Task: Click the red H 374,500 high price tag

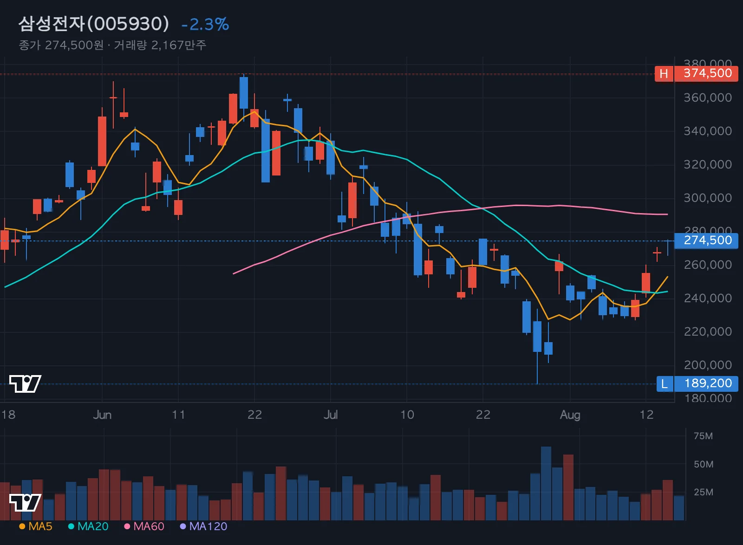Action: (696, 73)
